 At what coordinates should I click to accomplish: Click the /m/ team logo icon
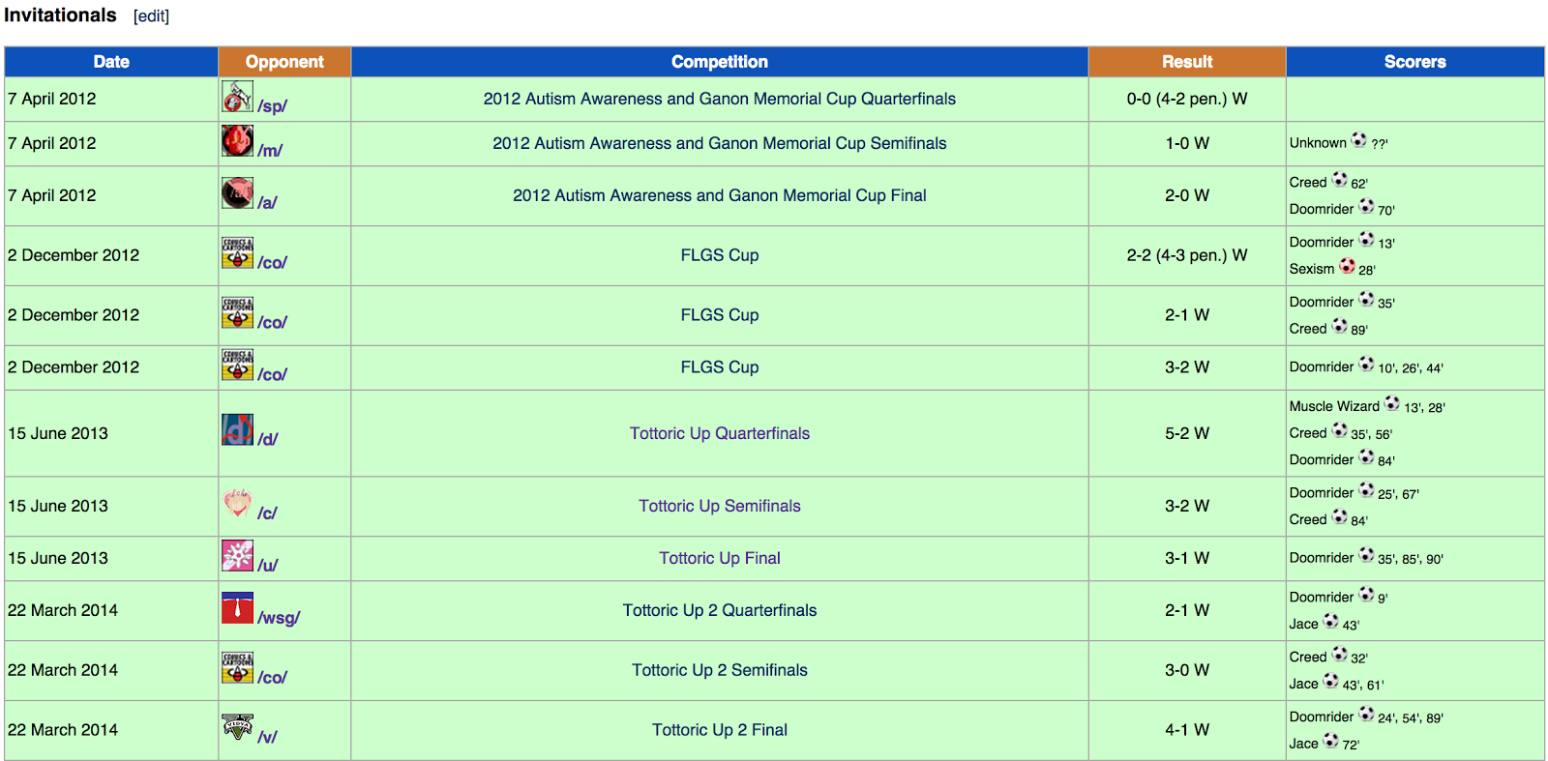click(x=237, y=140)
